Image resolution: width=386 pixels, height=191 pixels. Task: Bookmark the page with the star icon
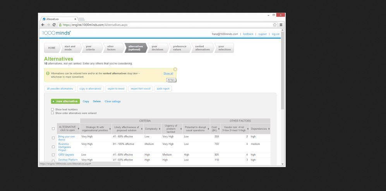pos(274,25)
